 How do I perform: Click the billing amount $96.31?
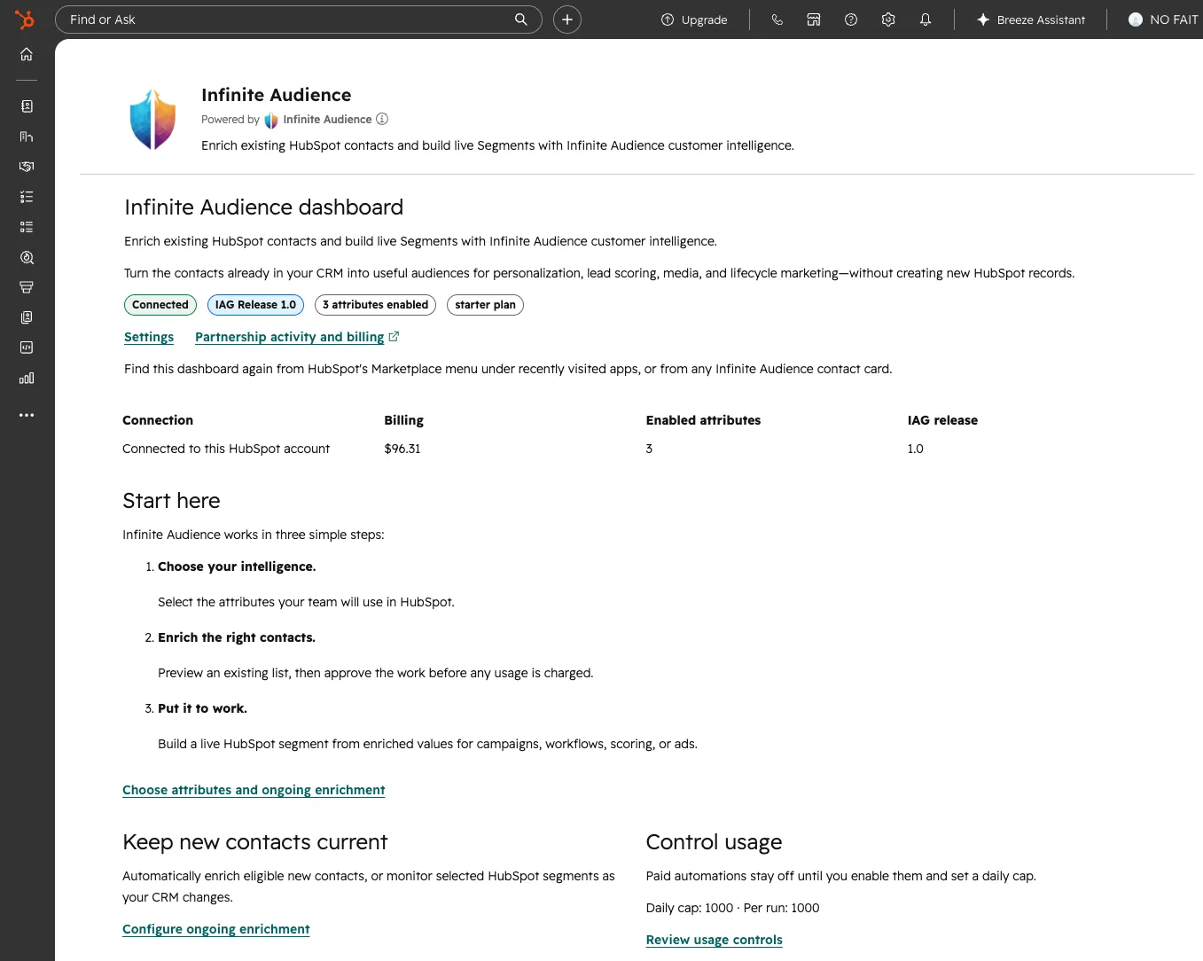tap(402, 449)
